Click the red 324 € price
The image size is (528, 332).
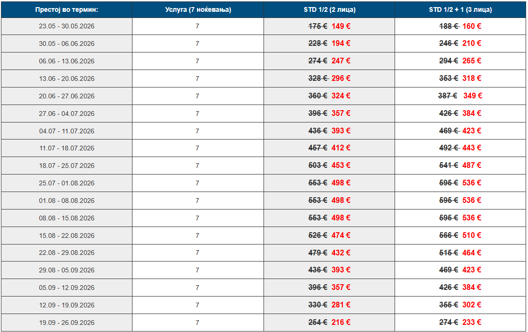pyautogui.click(x=341, y=96)
